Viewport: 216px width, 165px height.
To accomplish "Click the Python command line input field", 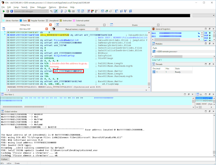I will 112,159.
